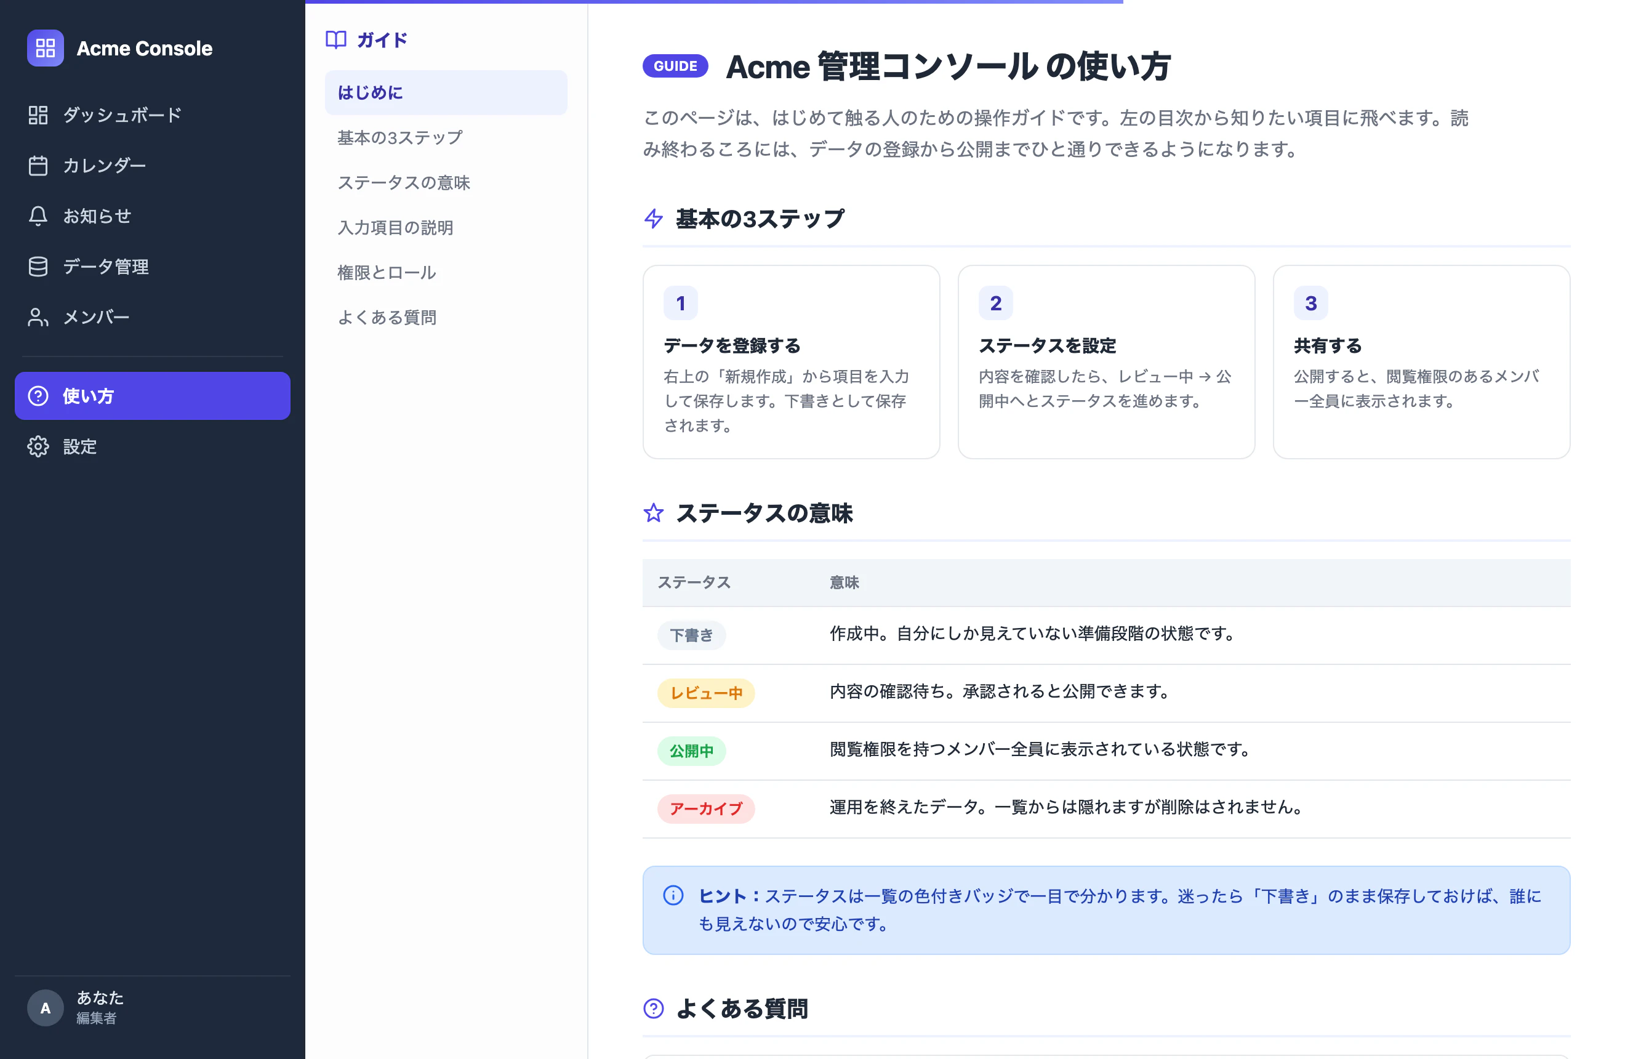Image resolution: width=1625 pixels, height=1059 pixels.
Task: Click the database icon beside データ管理
Action: (38, 266)
